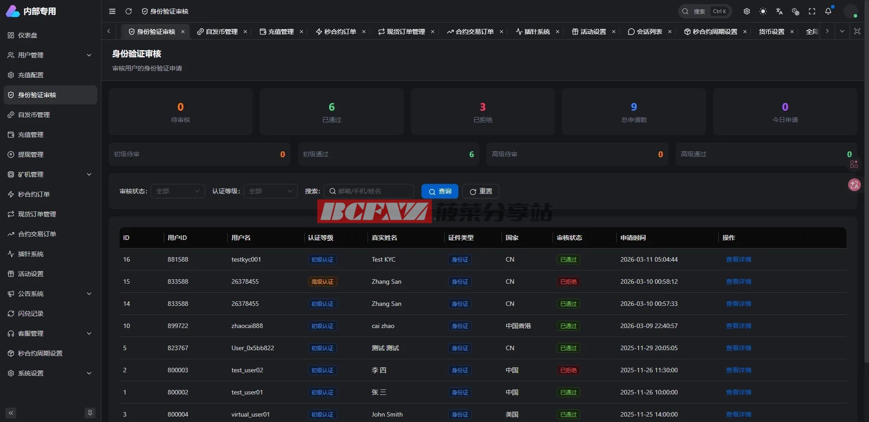Collapse sidebar with double chevron icon
The width and height of the screenshot is (869, 422).
point(11,413)
